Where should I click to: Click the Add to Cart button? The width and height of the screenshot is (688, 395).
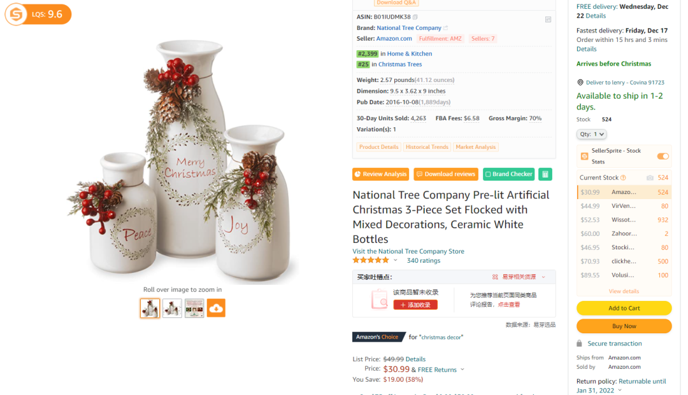(624, 308)
